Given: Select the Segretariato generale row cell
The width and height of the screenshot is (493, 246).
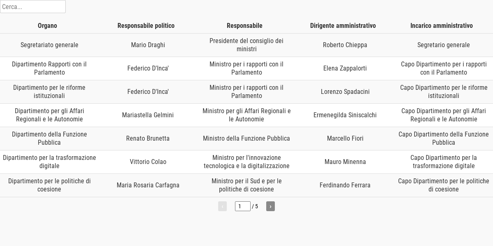Looking at the screenshot, I should [49, 45].
